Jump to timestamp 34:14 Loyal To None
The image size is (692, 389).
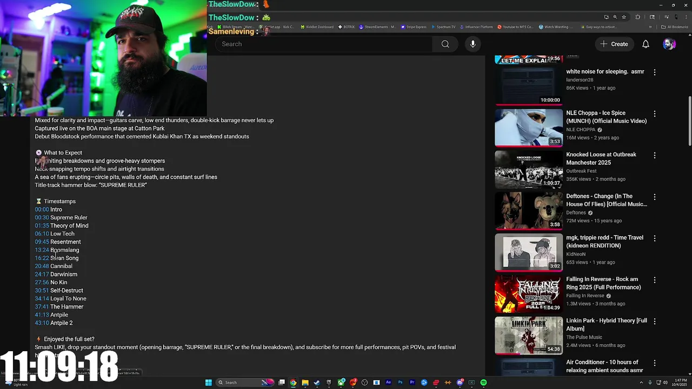coord(42,298)
